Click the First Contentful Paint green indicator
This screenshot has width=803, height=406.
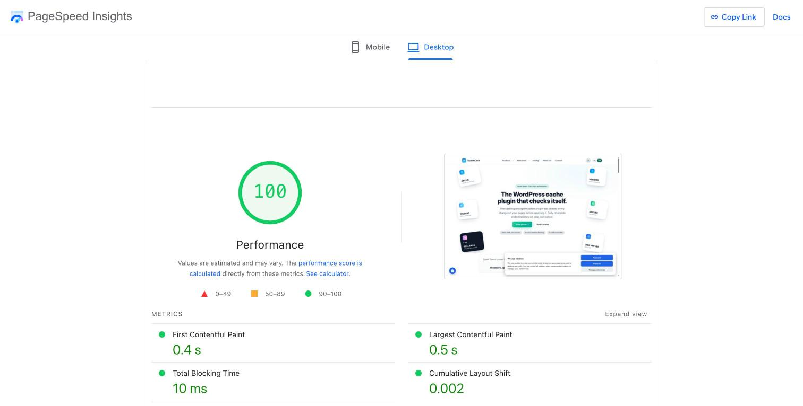162,334
